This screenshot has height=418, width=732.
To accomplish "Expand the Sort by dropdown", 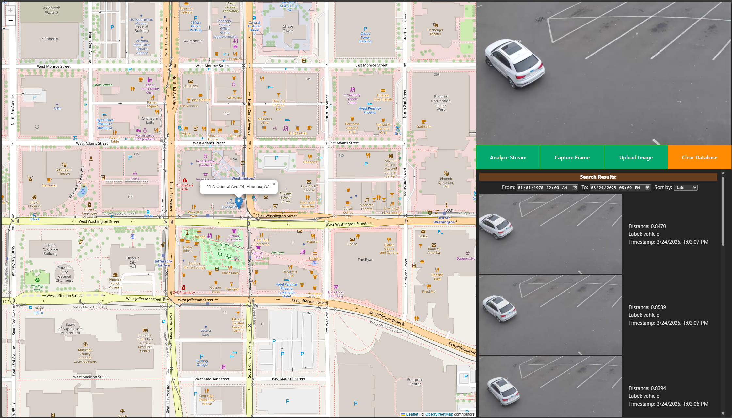I will click(686, 188).
